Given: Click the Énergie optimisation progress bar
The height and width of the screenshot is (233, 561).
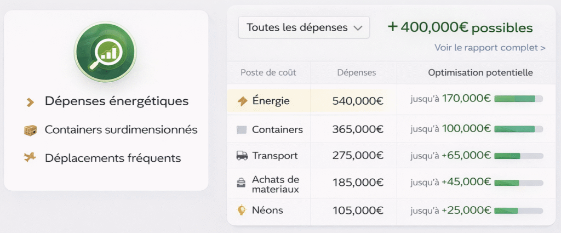Looking at the screenshot, I should click(518, 99).
